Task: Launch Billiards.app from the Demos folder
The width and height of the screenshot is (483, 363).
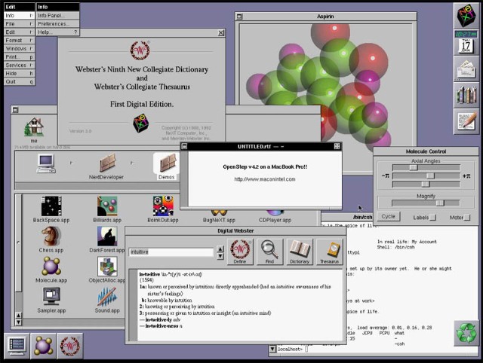Action: click(107, 206)
